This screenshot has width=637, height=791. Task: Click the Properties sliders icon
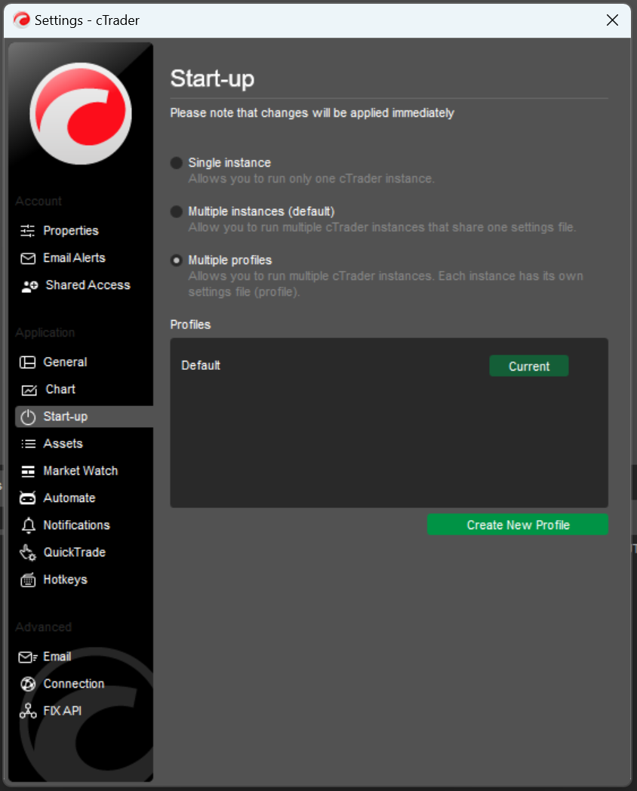coord(28,231)
